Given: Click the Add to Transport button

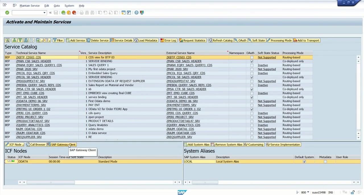Looking at the screenshot, I should tap(307, 40).
